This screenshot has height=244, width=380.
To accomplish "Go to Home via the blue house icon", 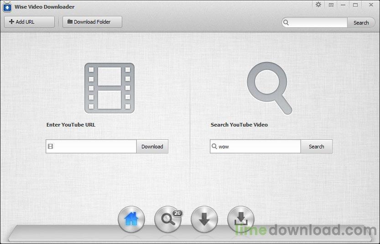I will pyautogui.click(x=131, y=219).
